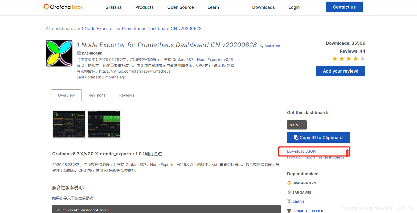This screenshot has width=417, height=213.
Task: Go back to All dashboards breadcrumb
Action: (61, 28)
